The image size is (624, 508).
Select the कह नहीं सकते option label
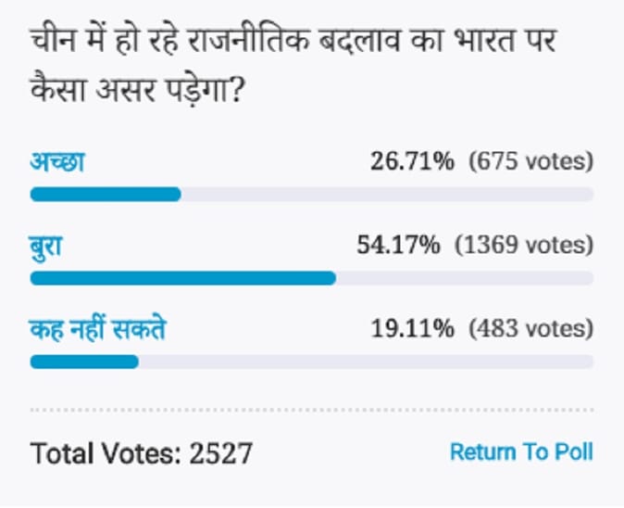click(x=98, y=329)
